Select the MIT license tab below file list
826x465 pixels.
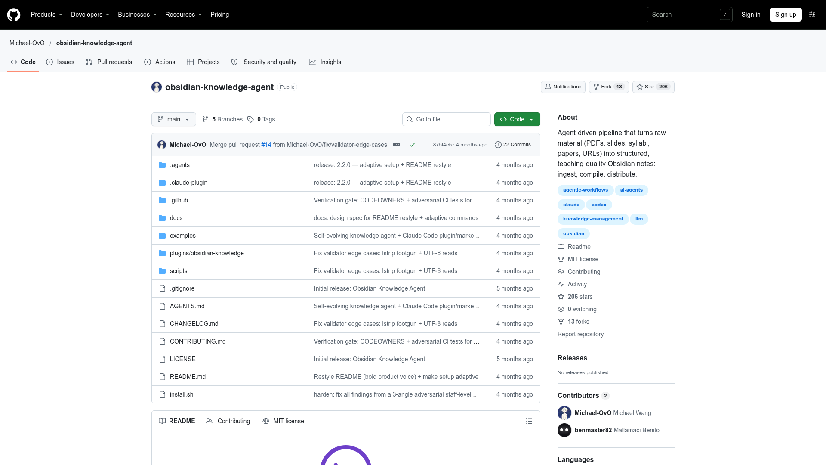click(283, 421)
